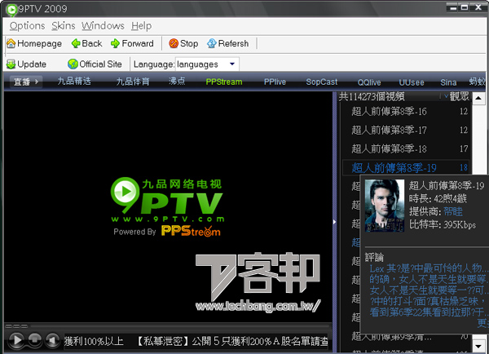Open the Windows menu

click(103, 25)
